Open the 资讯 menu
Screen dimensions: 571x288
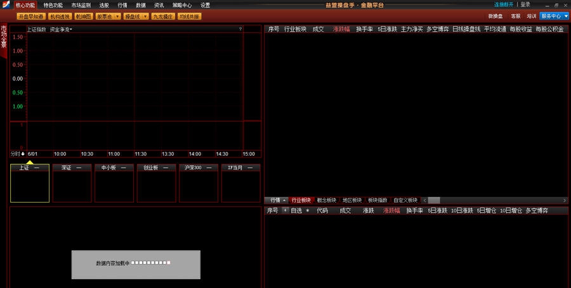pos(159,6)
